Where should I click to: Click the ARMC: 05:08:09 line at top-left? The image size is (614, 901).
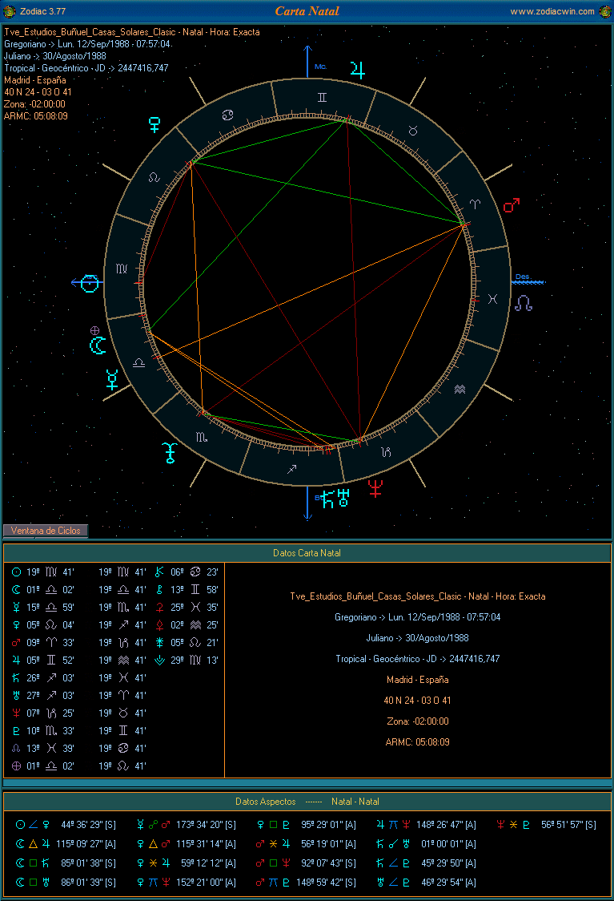(x=35, y=116)
